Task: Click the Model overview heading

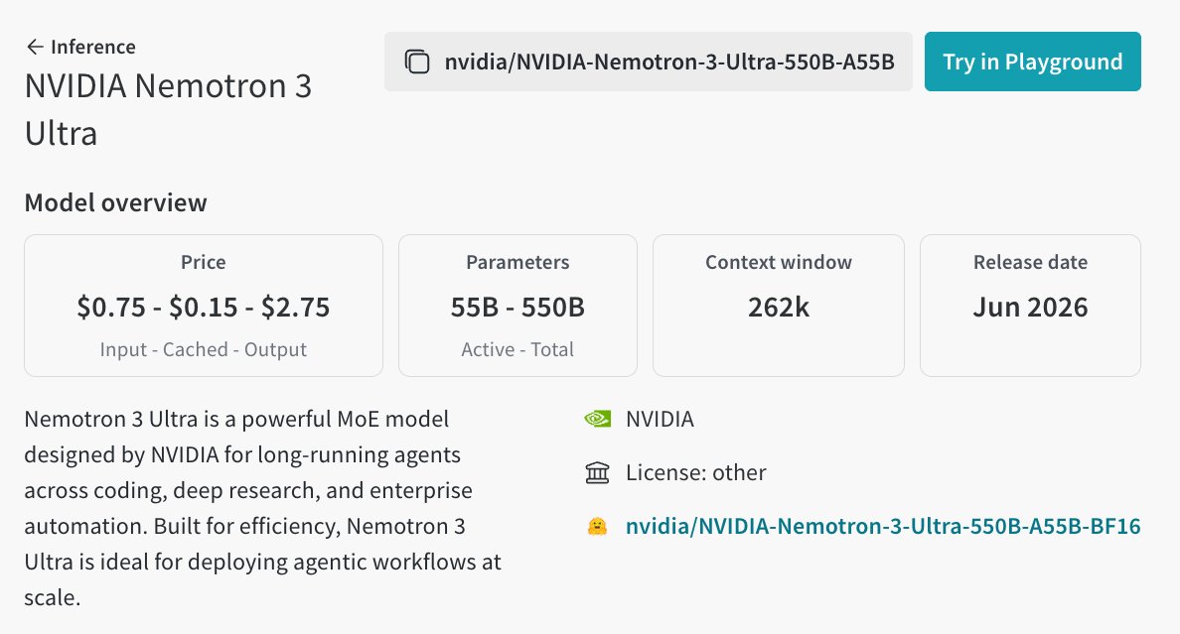Action: [x=116, y=202]
